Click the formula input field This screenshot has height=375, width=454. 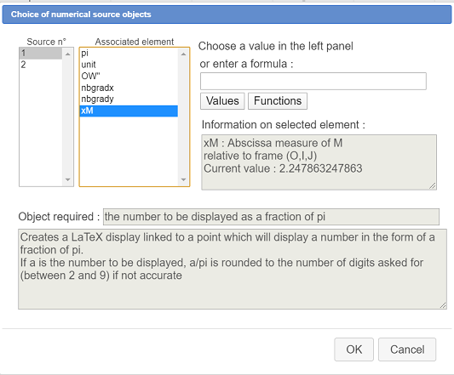(313, 82)
